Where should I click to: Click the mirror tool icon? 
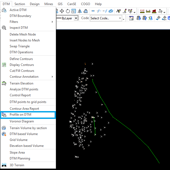click(x=80, y=11)
